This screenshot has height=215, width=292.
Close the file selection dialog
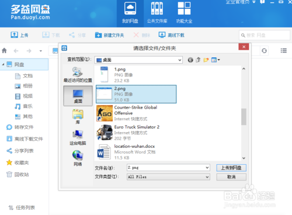pyautogui.click(x=244, y=47)
